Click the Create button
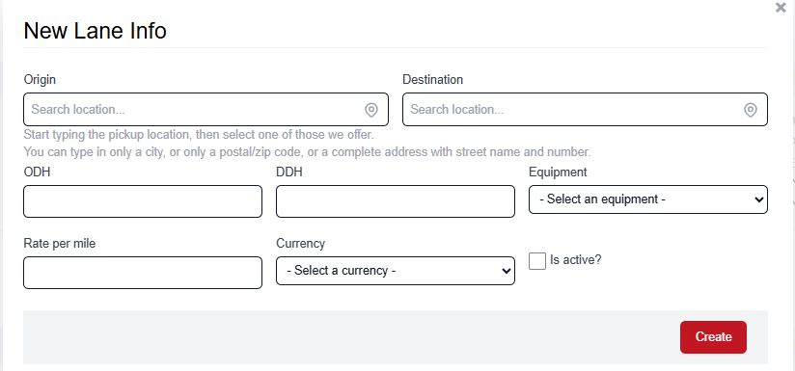This screenshot has height=371, width=795. click(x=713, y=337)
